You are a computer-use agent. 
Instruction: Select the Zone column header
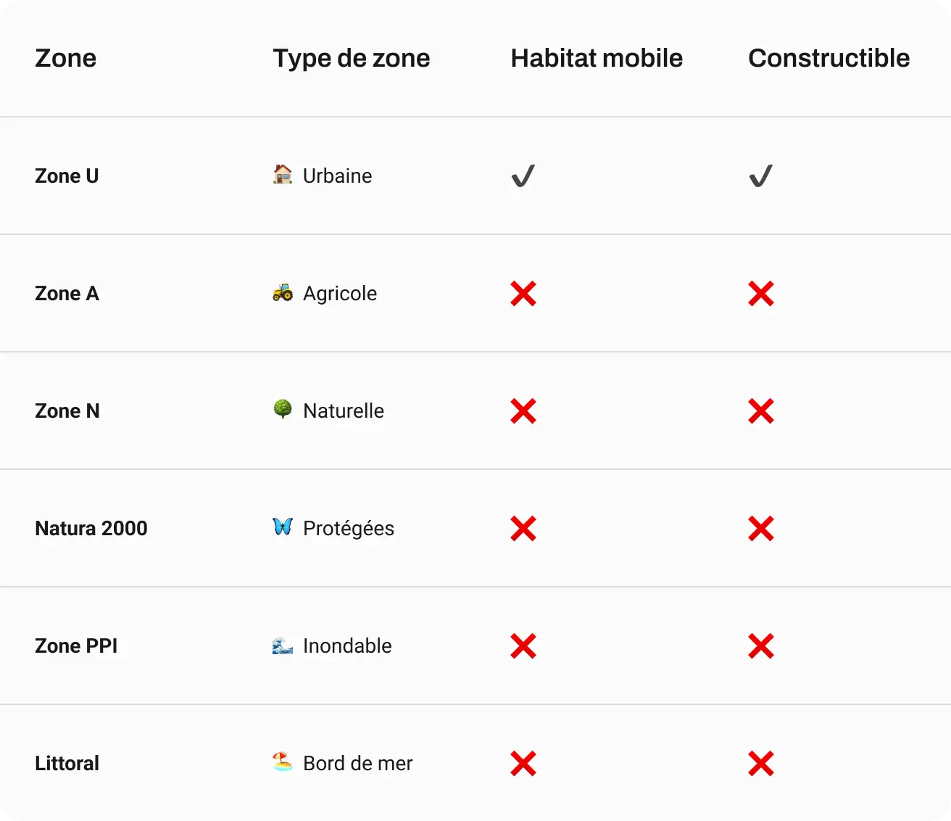tap(66, 58)
